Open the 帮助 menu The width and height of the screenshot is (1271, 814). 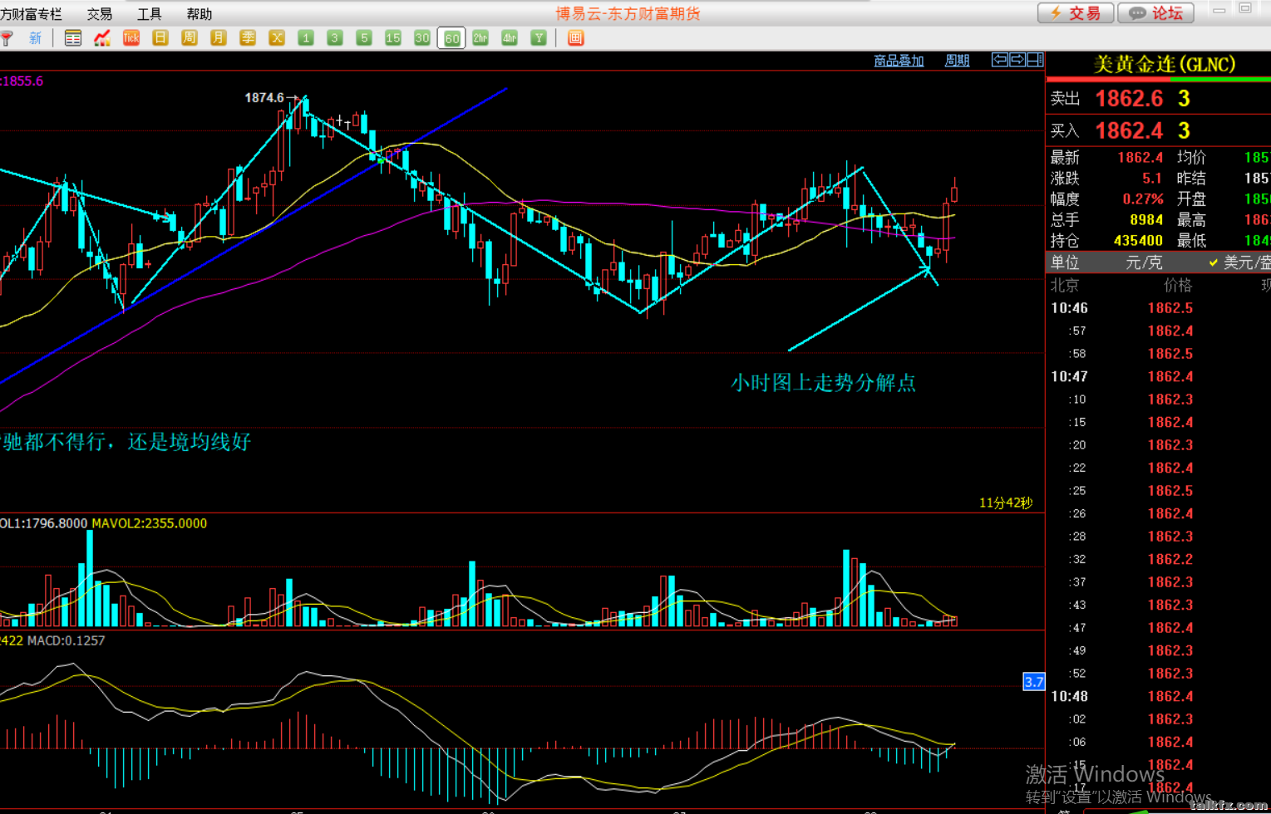200,14
